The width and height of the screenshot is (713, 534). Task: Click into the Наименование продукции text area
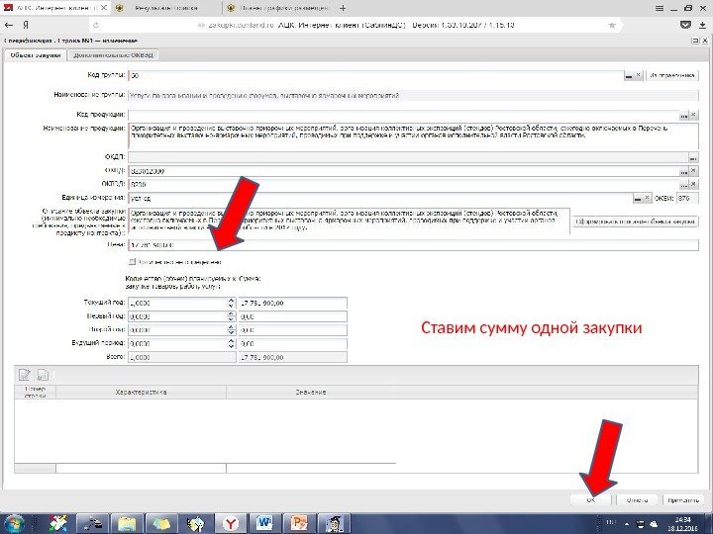(x=413, y=135)
